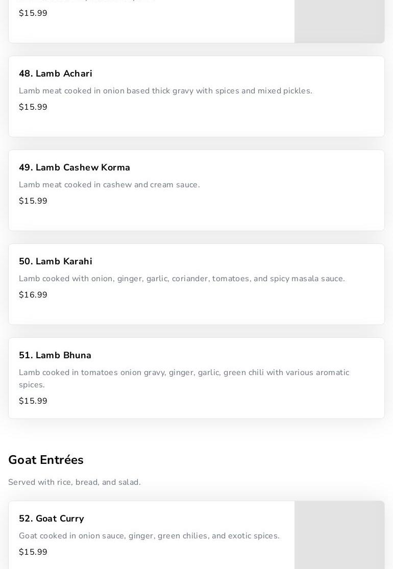Viewport: 393px width, 569px height.
Task: Click the 'Served with rice, bread, and salad' note
Action: [x=75, y=482]
